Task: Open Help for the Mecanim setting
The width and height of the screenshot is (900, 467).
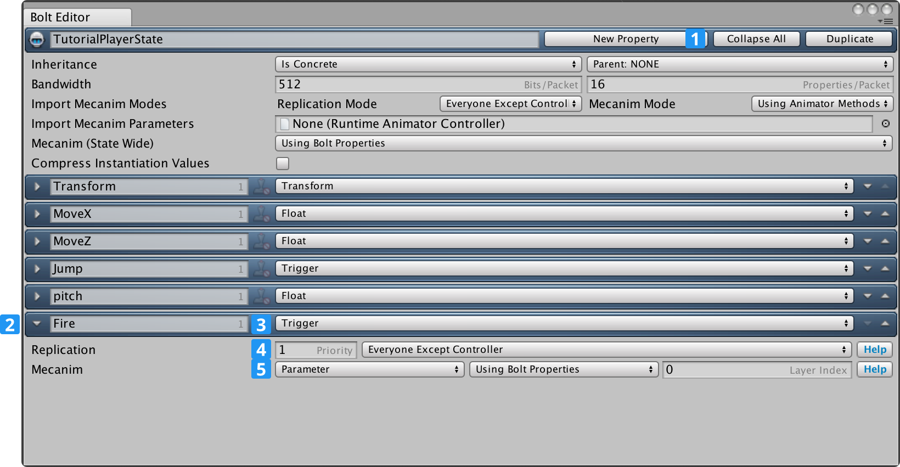Action: [x=875, y=369]
